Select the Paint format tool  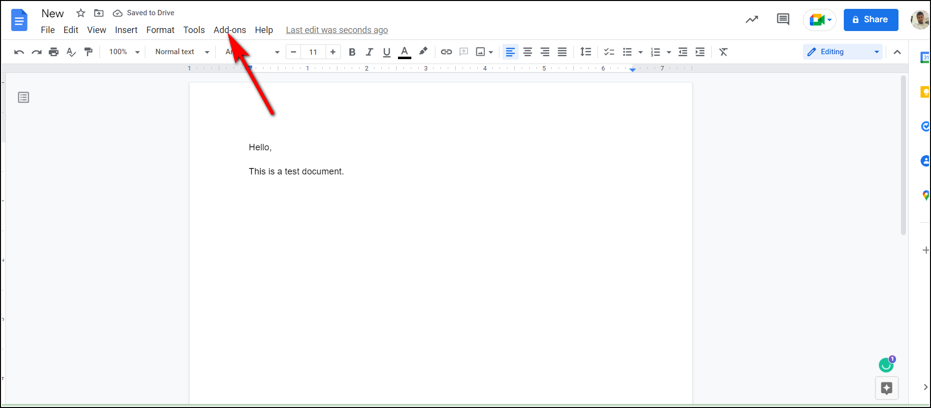89,52
